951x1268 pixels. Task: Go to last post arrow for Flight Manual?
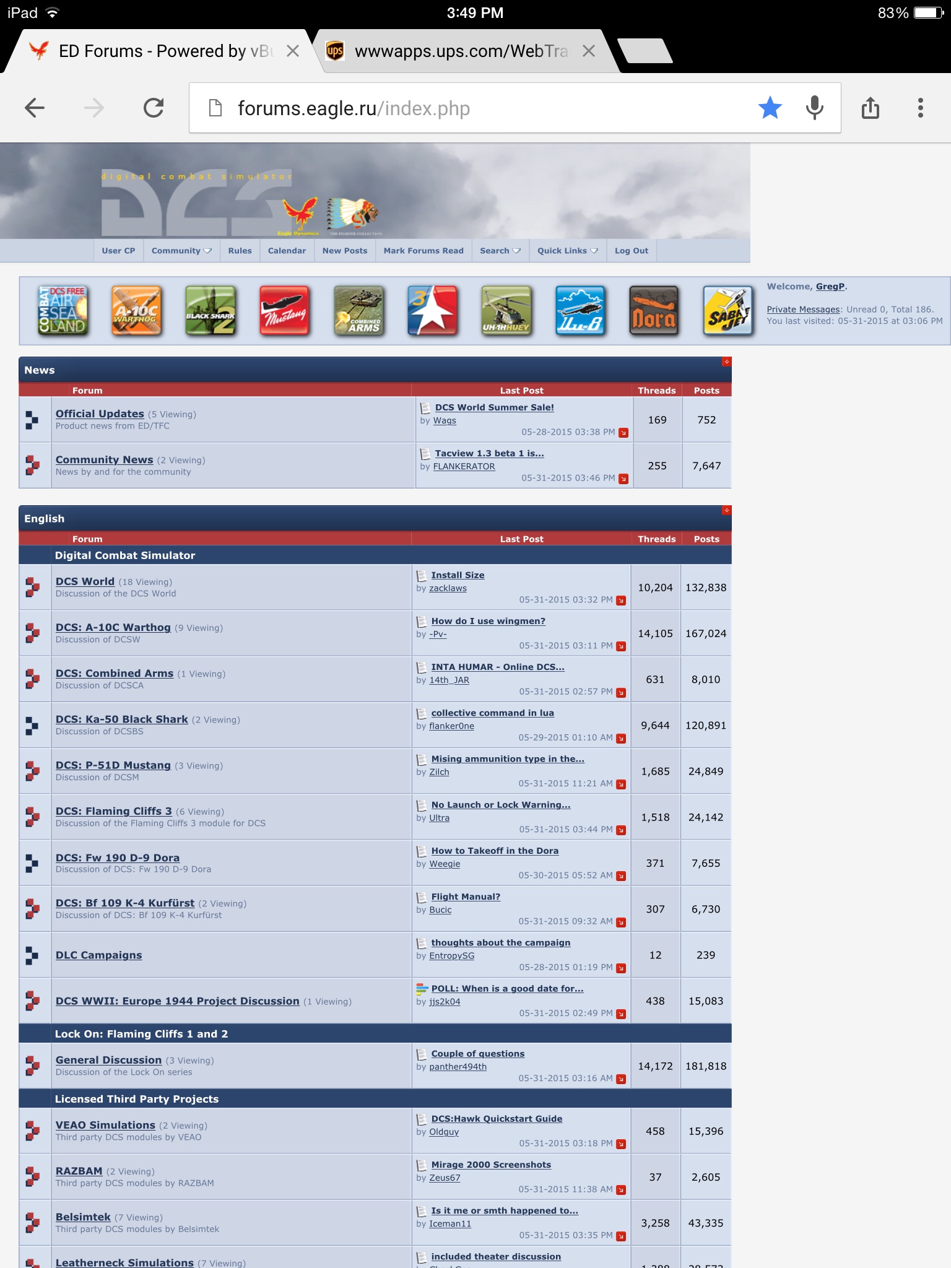point(621,923)
